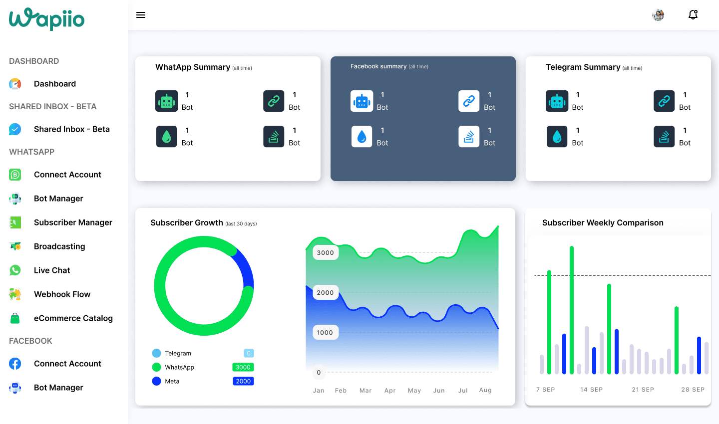Click the droplet icon in Telegram Summary
The width and height of the screenshot is (719, 424).
(557, 137)
